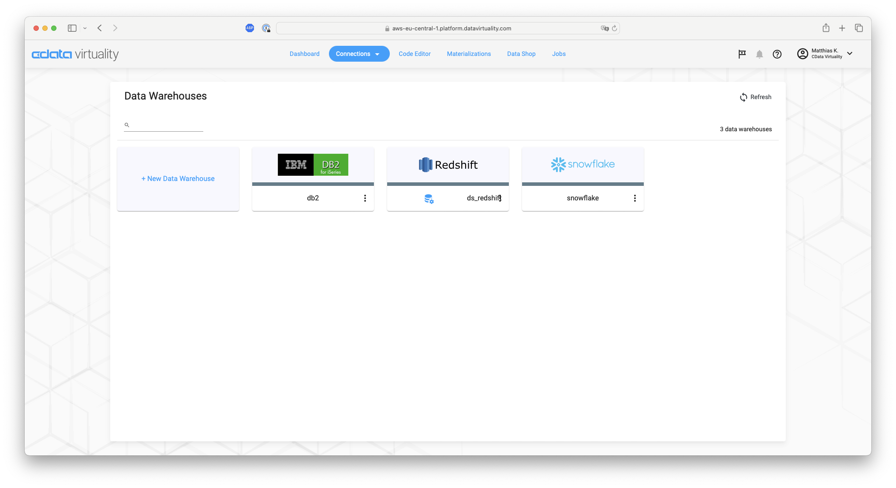Image resolution: width=896 pixels, height=488 pixels.
Task: Select the Snowflake logo thumbnail
Action: click(582, 165)
